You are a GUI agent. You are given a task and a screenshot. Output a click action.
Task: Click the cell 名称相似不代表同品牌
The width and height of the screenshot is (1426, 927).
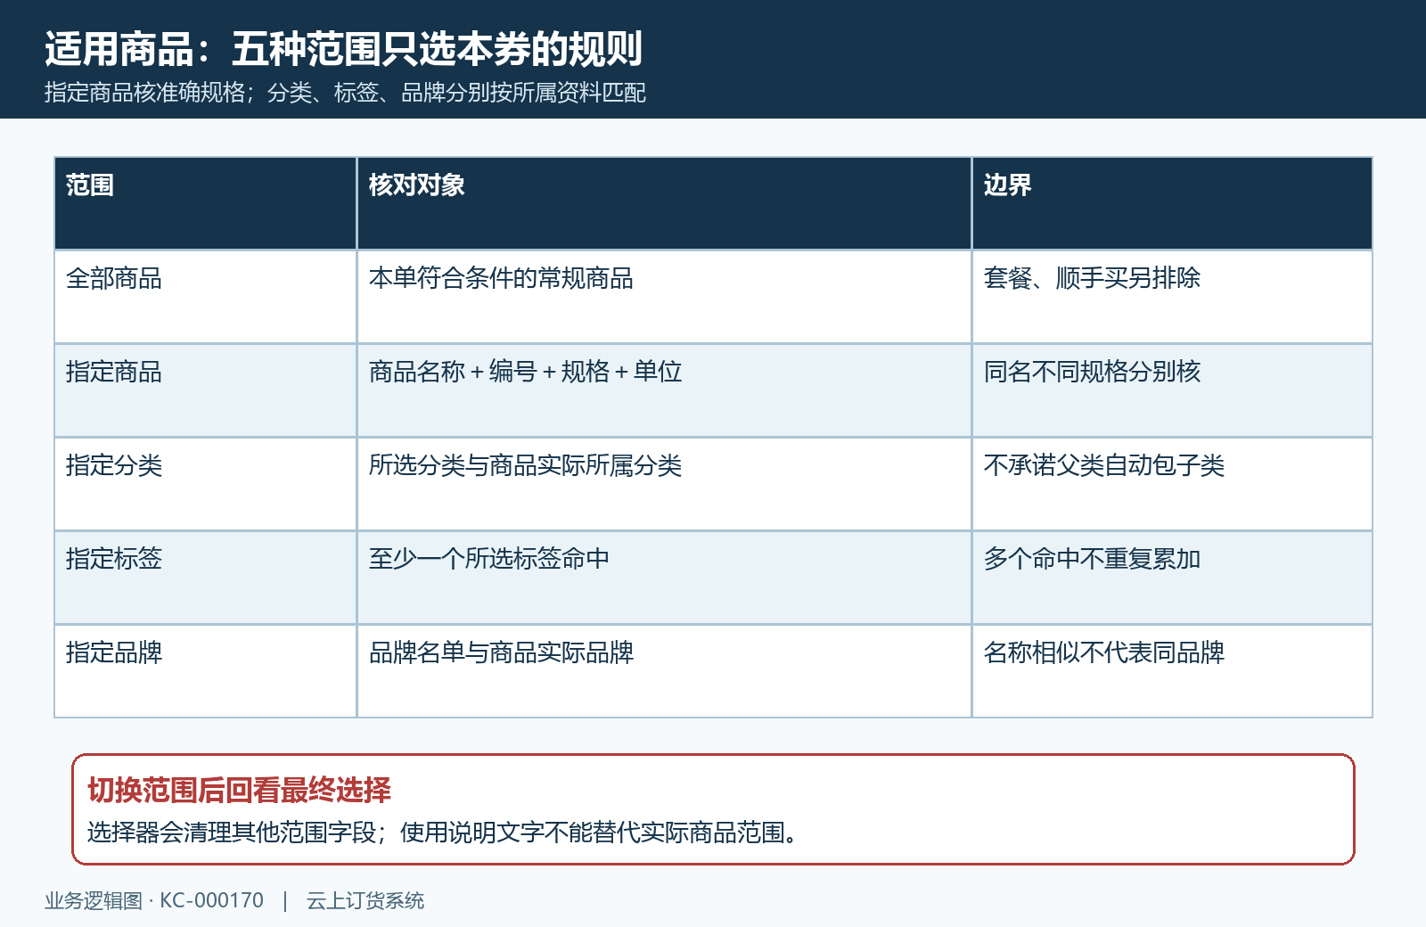tap(1172, 671)
